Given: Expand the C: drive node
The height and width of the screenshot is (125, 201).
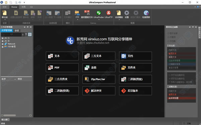Looking at the screenshot, I should tap(2, 38).
